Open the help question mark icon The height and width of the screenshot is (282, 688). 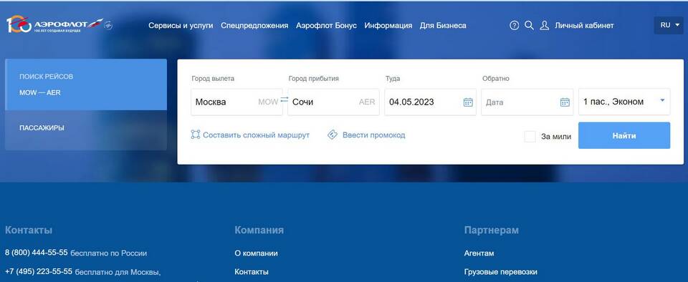(515, 25)
